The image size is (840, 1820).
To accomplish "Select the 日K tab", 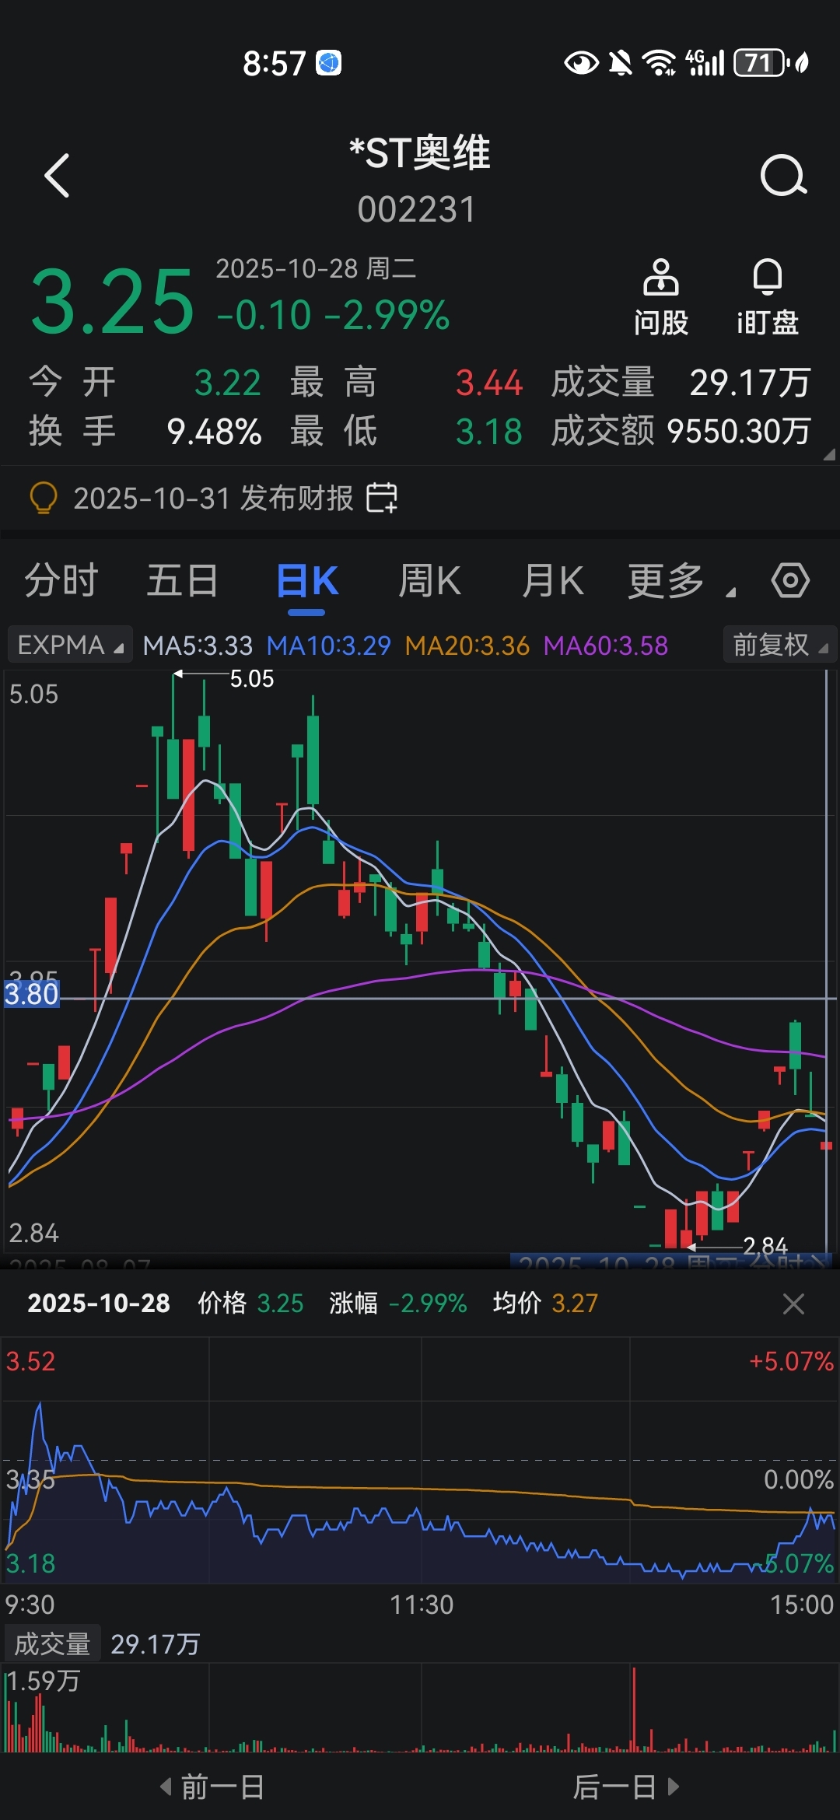I will (307, 581).
